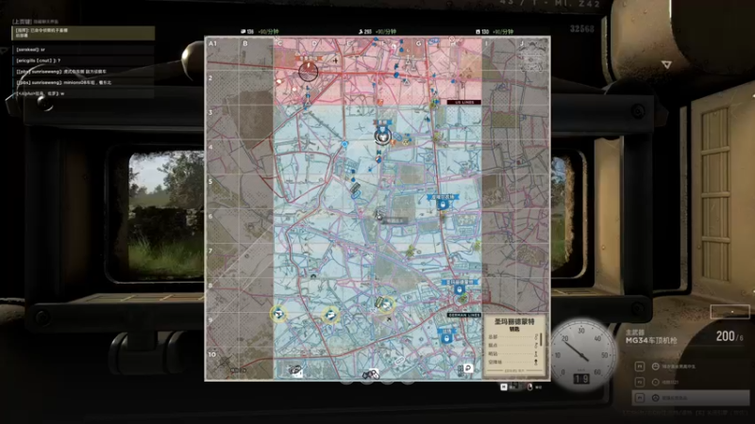Select the round blue marker in sector D4
Image resolution: width=755 pixels, height=424 pixels.
tap(344, 144)
